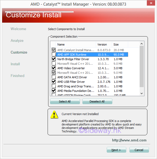Check the AMD APP SDK Runtime checkbox
The width and height of the screenshot is (157, 159).
click(x=54, y=54)
